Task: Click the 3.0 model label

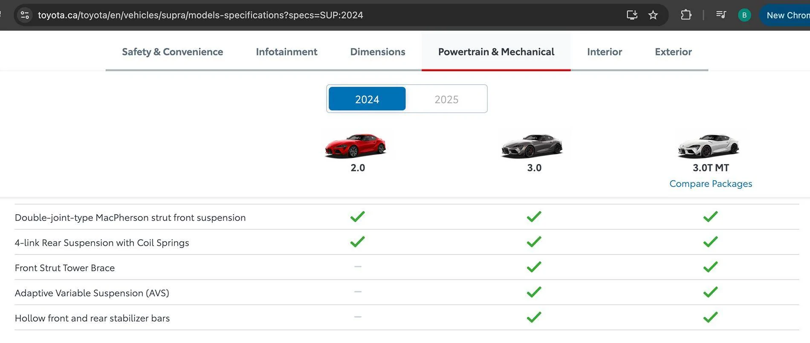Action: click(x=534, y=168)
